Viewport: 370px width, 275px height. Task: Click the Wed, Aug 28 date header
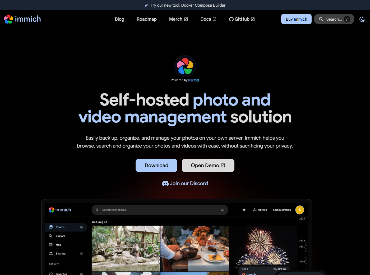(99, 222)
